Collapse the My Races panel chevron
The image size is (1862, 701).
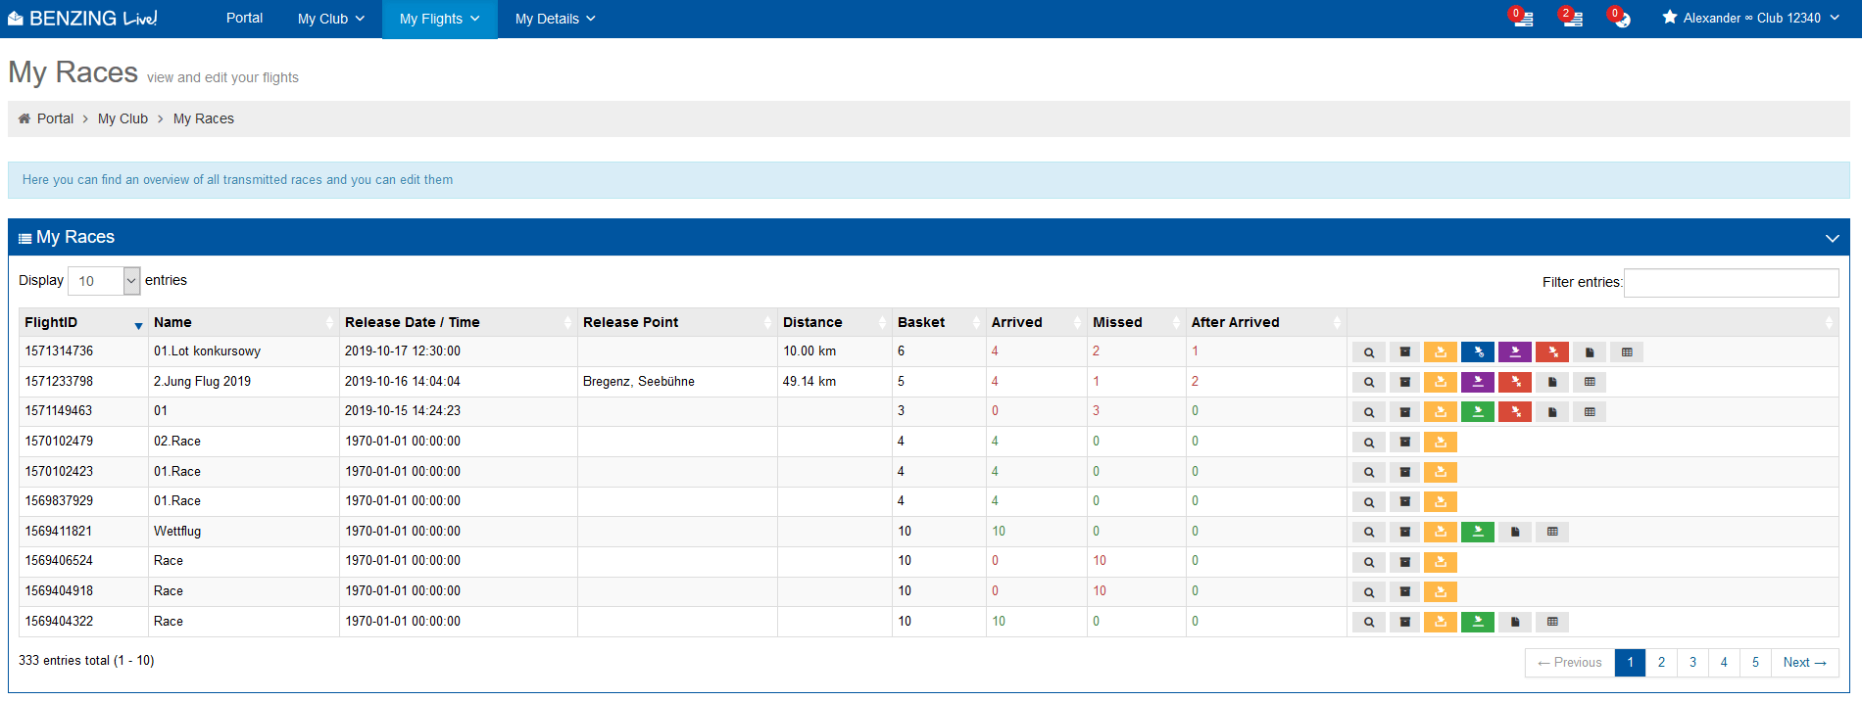(x=1832, y=238)
